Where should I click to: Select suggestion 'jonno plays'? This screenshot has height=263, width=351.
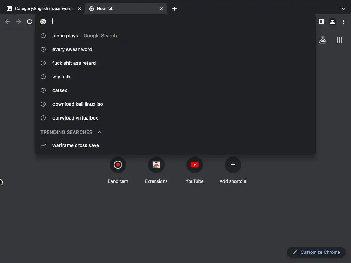[x=175, y=36]
